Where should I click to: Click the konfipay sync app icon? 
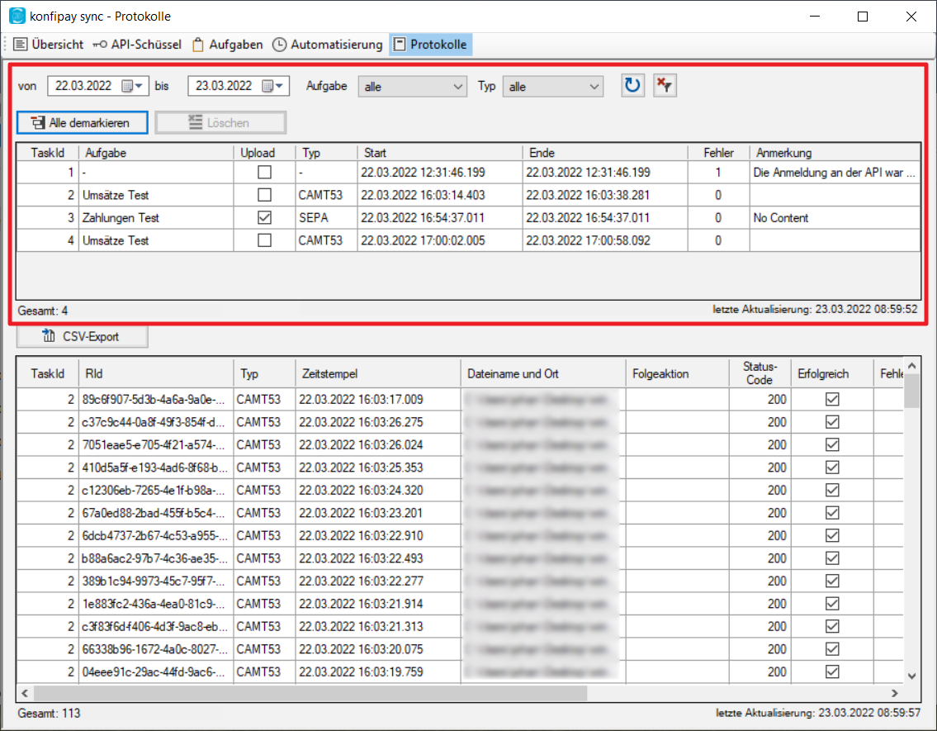coord(17,17)
